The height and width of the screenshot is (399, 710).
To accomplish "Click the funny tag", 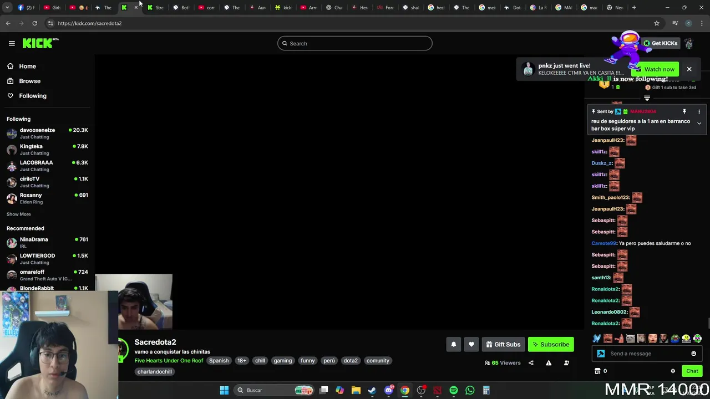I will [x=307, y=361].
